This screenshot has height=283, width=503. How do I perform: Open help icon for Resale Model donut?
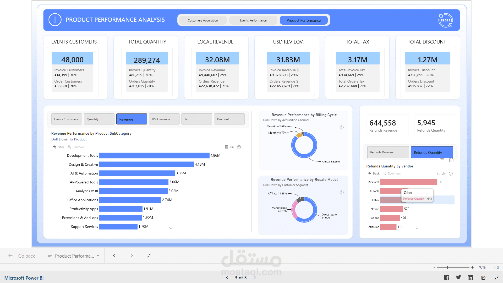[x=342, y=193]
